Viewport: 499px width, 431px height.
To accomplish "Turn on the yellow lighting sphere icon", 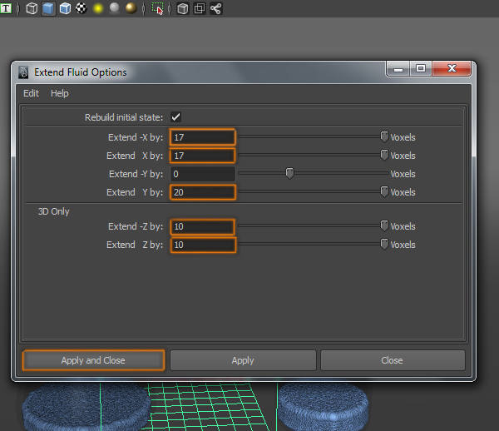I will pos(97,9).
